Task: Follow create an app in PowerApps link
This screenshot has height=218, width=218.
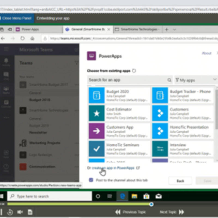Action: point(113,168)
